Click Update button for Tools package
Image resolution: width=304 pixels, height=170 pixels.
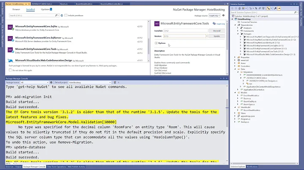(x=217, y=36)
